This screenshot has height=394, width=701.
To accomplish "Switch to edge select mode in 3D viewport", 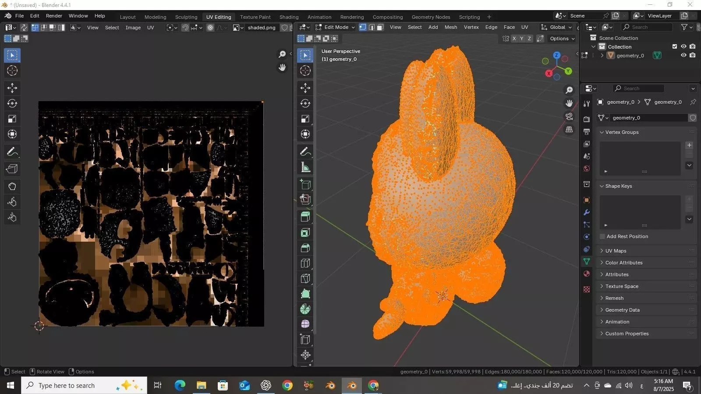I will (372, 27).
